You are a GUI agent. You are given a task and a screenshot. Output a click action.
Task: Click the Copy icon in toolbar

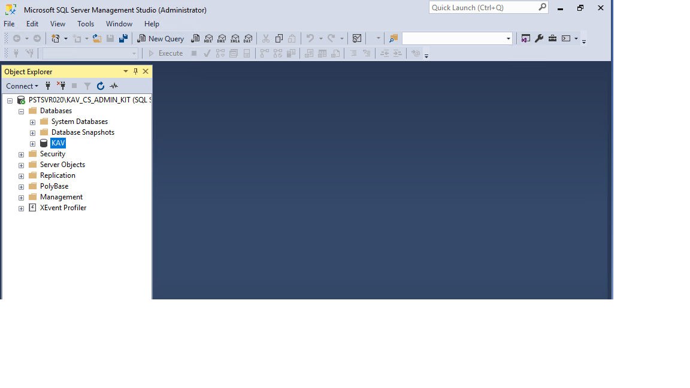(x=279, y=39)
